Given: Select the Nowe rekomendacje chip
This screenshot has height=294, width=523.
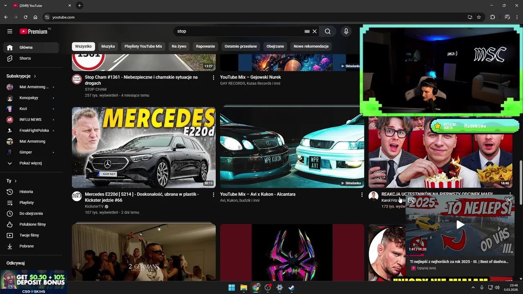Looking at the screenshot, I should coord(311,47).
